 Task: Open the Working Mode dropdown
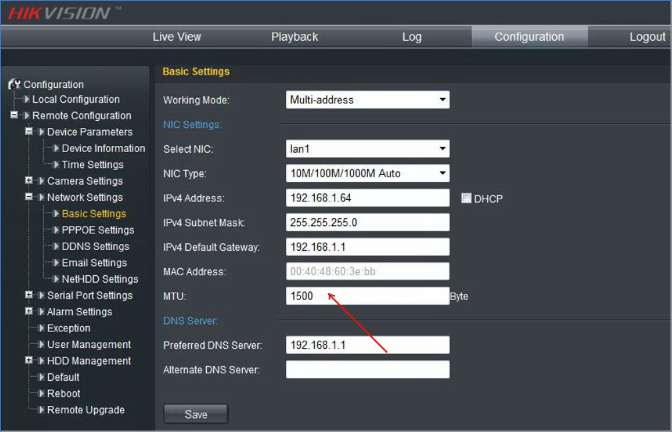(367, 100)
